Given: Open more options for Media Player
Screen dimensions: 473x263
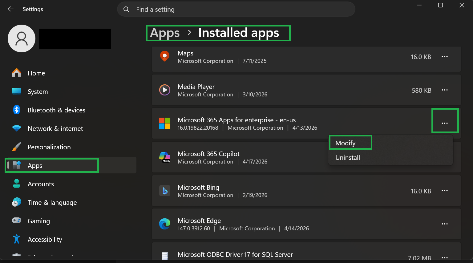Looking at the screenshot, I should pyautogui.click(x=445, y=90).
